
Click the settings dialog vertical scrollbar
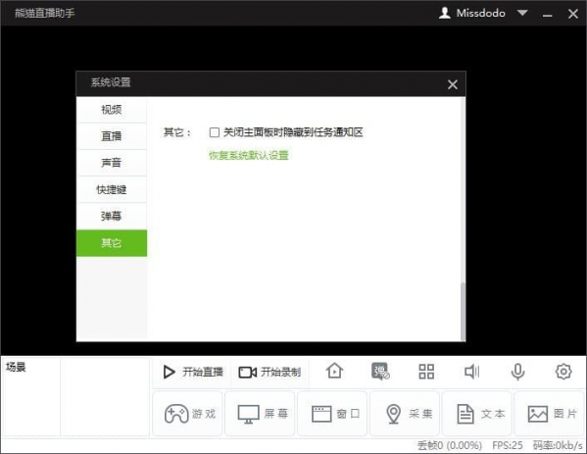coord(464,311)
